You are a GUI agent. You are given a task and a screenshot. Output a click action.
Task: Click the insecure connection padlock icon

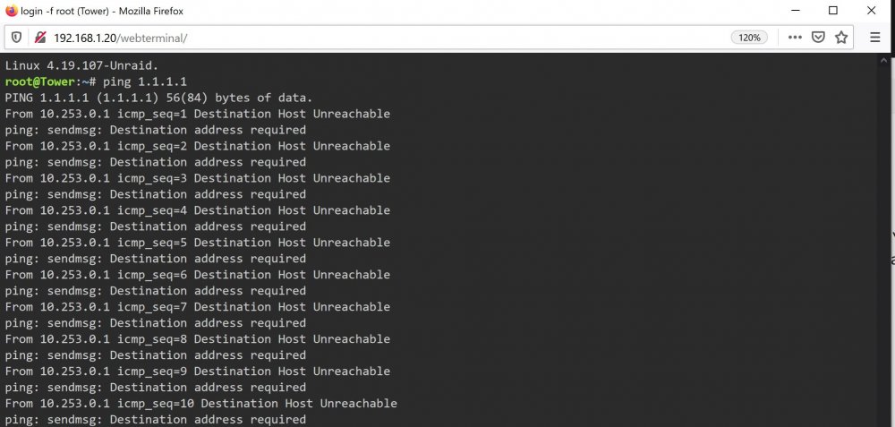[39, 38]
